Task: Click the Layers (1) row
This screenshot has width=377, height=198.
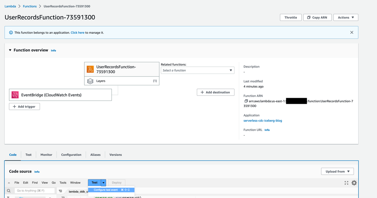Action: pos(122,81)
